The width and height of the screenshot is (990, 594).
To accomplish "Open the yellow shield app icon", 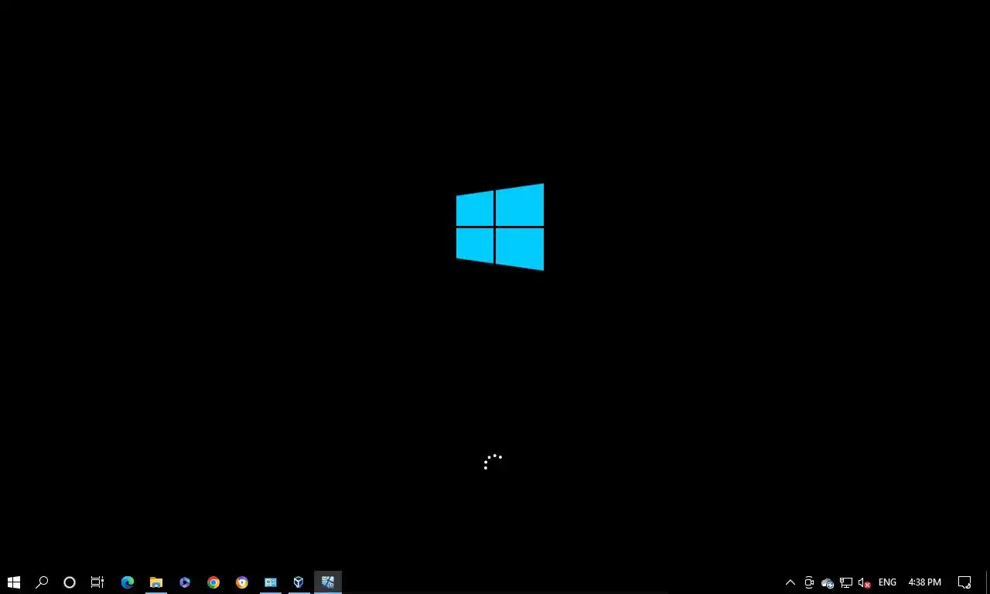I will tap(242, 582).
